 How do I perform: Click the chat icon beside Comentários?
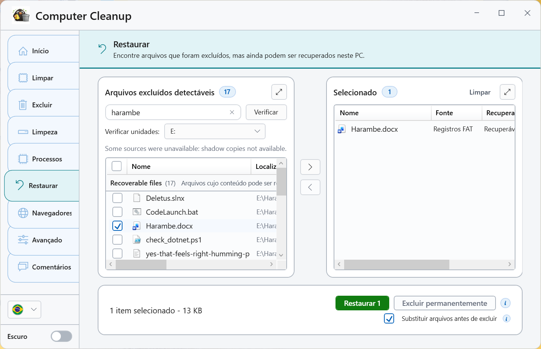point(23,267)
